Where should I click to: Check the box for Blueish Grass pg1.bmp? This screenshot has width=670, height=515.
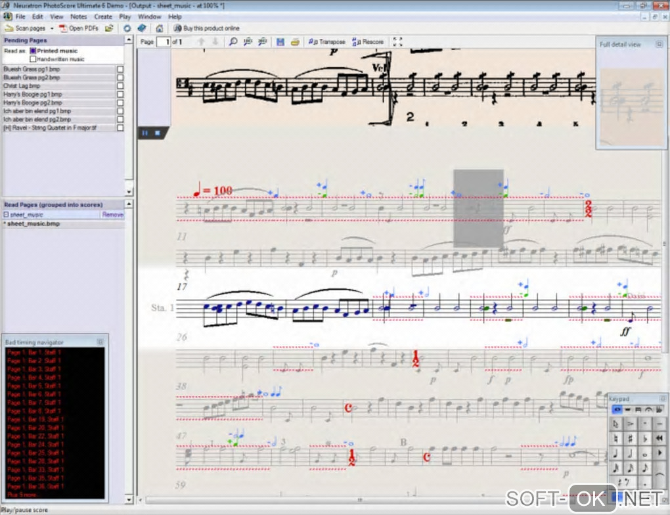pyautogui.click(x=120, y=68)
